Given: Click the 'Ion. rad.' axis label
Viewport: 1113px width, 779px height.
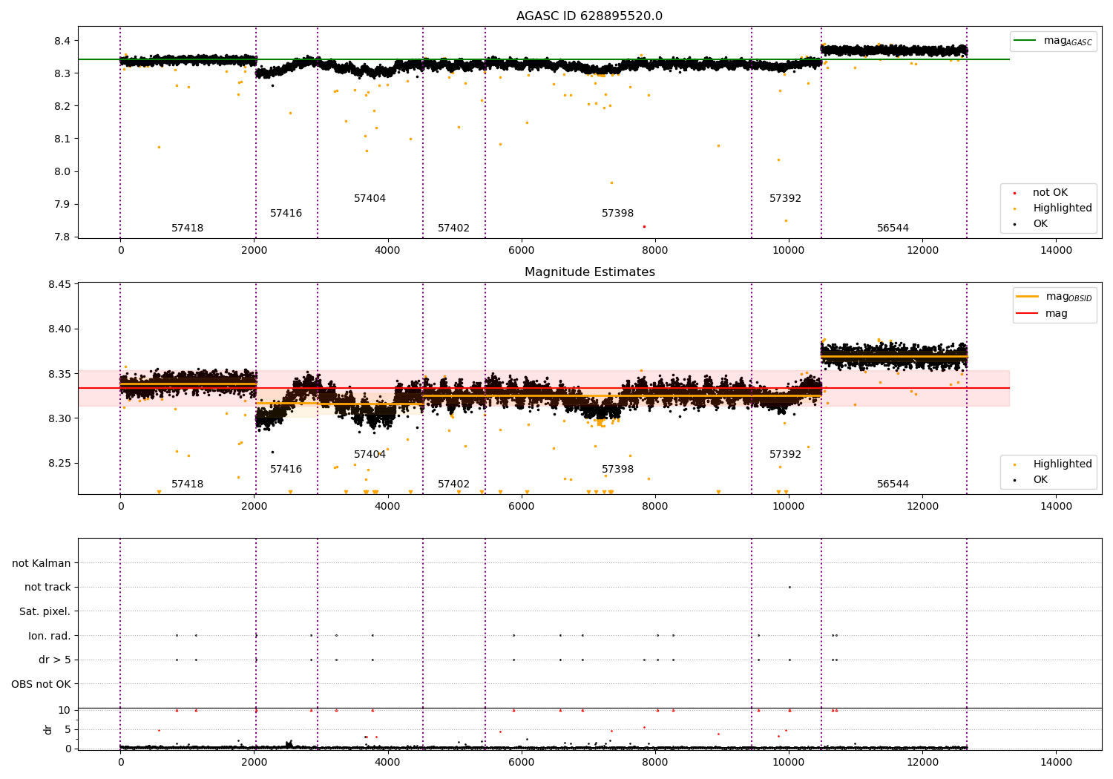Looking at the screenshot, I should (x=50, y=636).
